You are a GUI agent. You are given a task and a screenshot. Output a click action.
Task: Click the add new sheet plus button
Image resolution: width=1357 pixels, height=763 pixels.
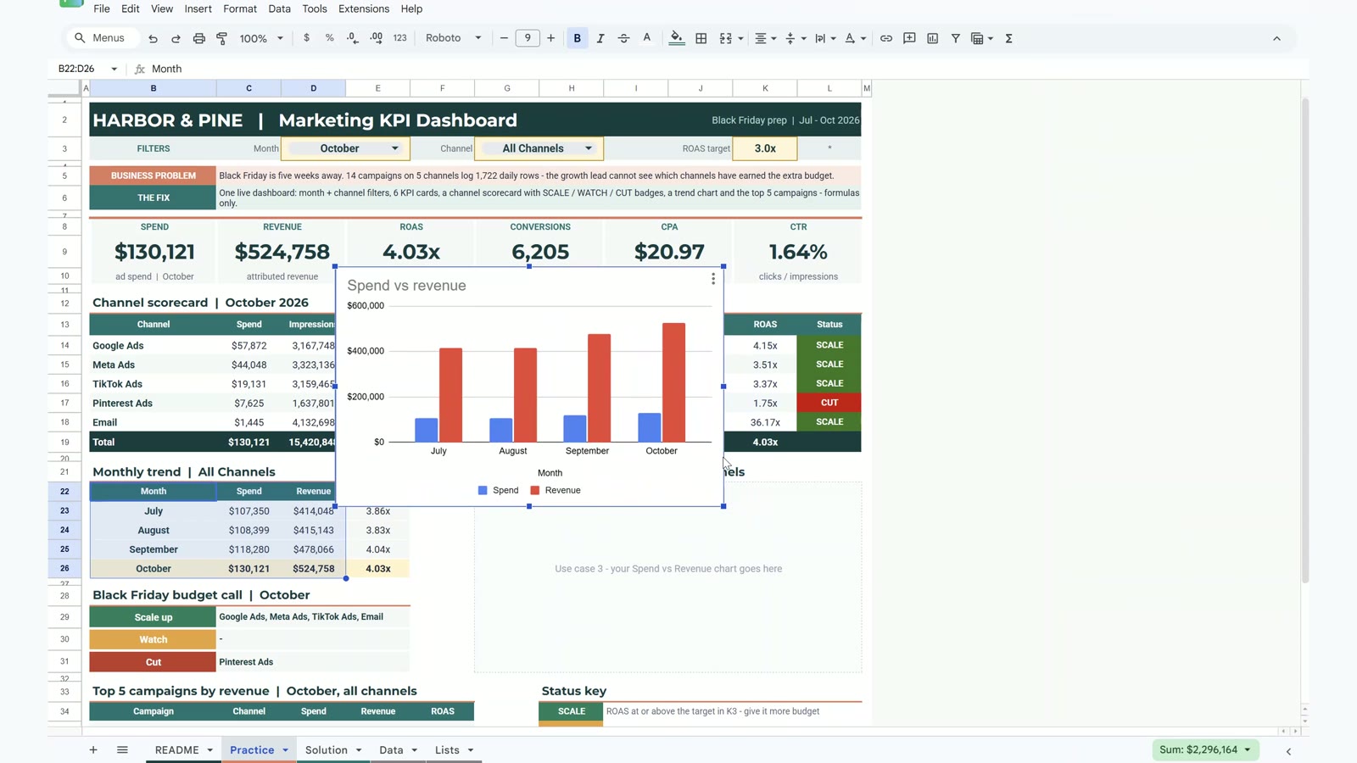coord(93,750)
